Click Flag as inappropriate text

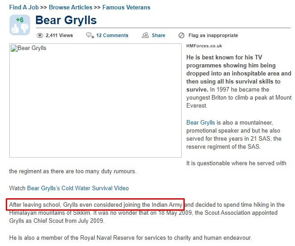coord(213,35)
